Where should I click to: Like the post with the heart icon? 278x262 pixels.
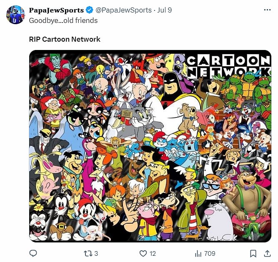click(x=143, y=253)
